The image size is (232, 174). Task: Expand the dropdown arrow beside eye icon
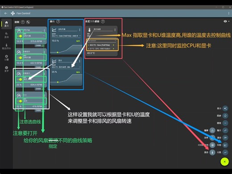click(x=229, y=21)
